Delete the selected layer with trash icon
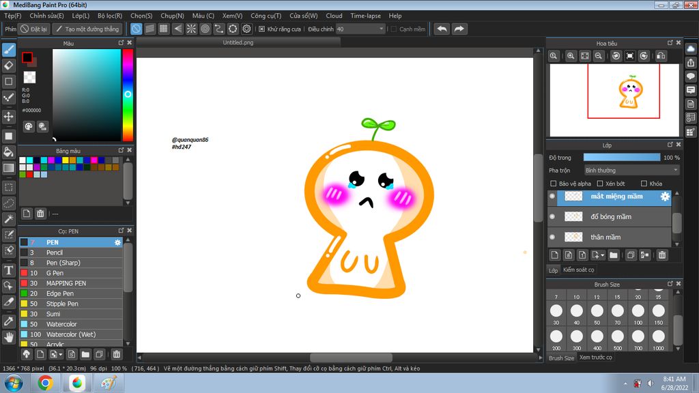Screen dimensions: 699x393 point(662,255)
